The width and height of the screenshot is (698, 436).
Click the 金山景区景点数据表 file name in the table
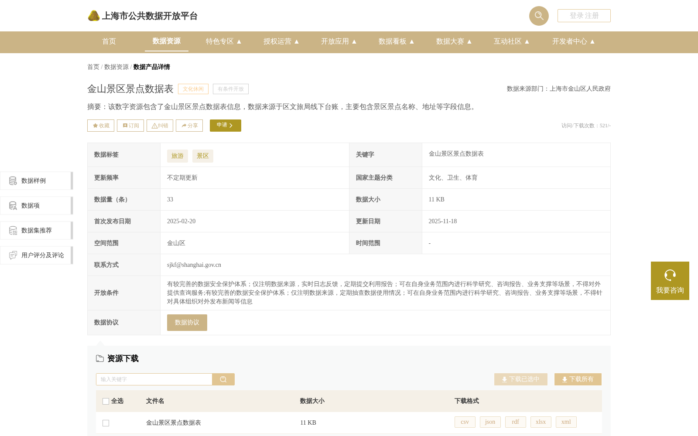(174, 423)
